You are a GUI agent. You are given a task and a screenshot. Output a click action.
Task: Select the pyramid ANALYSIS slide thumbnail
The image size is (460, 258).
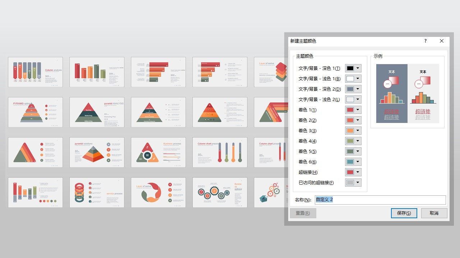[97, 112]
